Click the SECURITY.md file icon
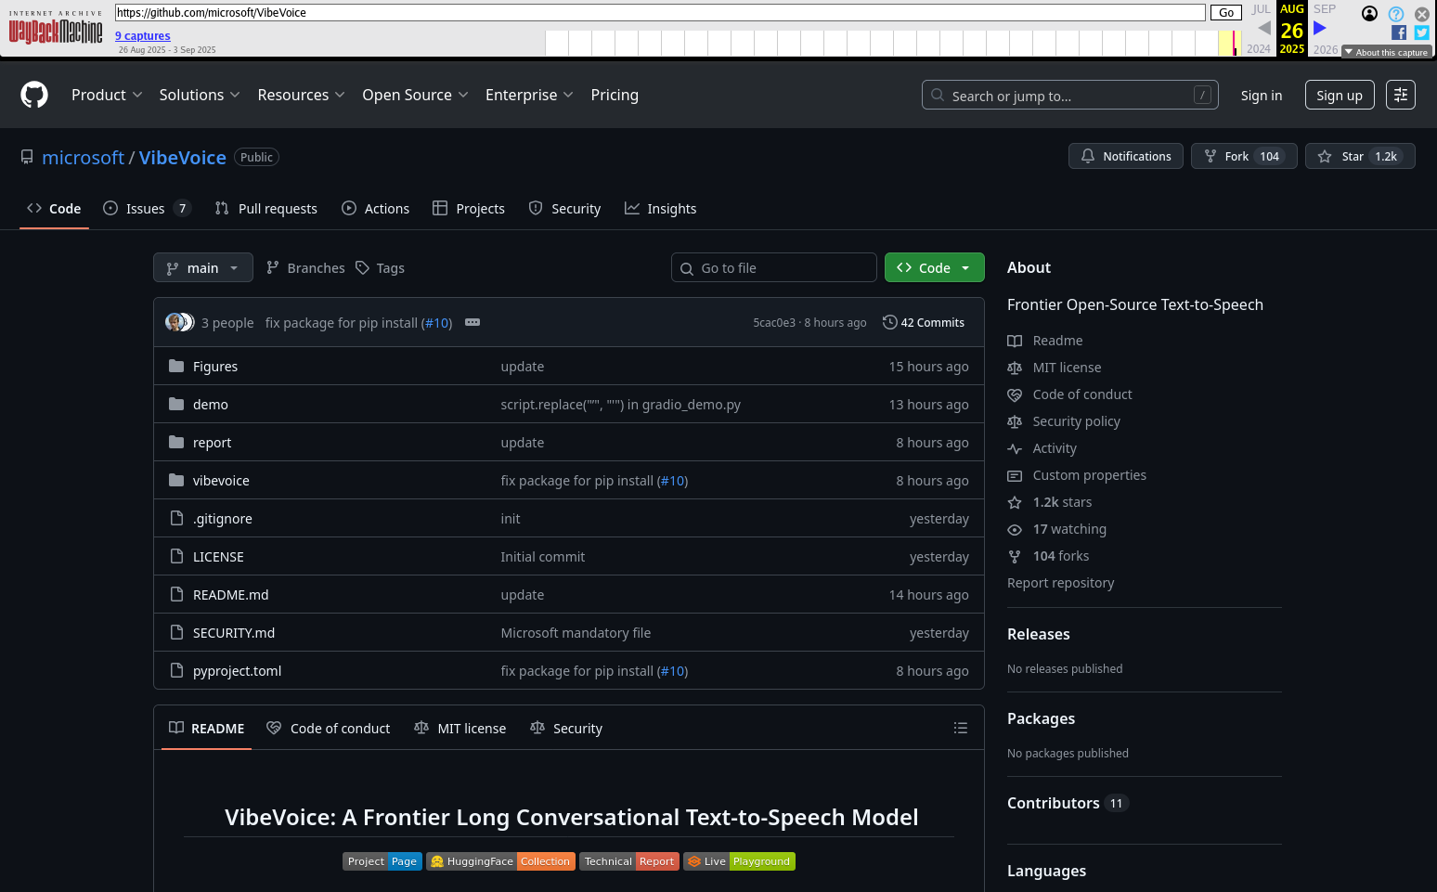 tap(176, 632)
